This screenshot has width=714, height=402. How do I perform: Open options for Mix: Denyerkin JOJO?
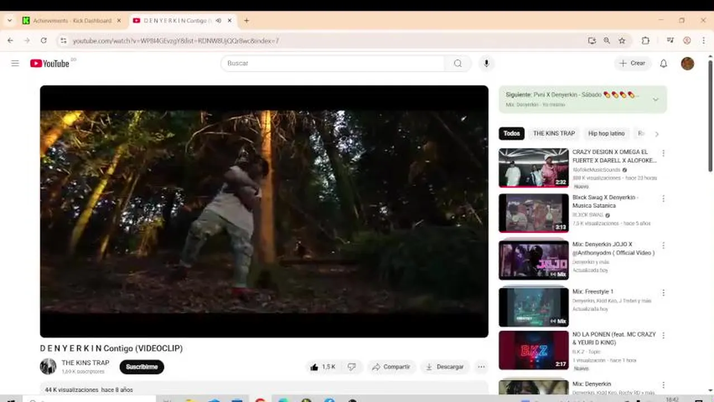point(664,246)
